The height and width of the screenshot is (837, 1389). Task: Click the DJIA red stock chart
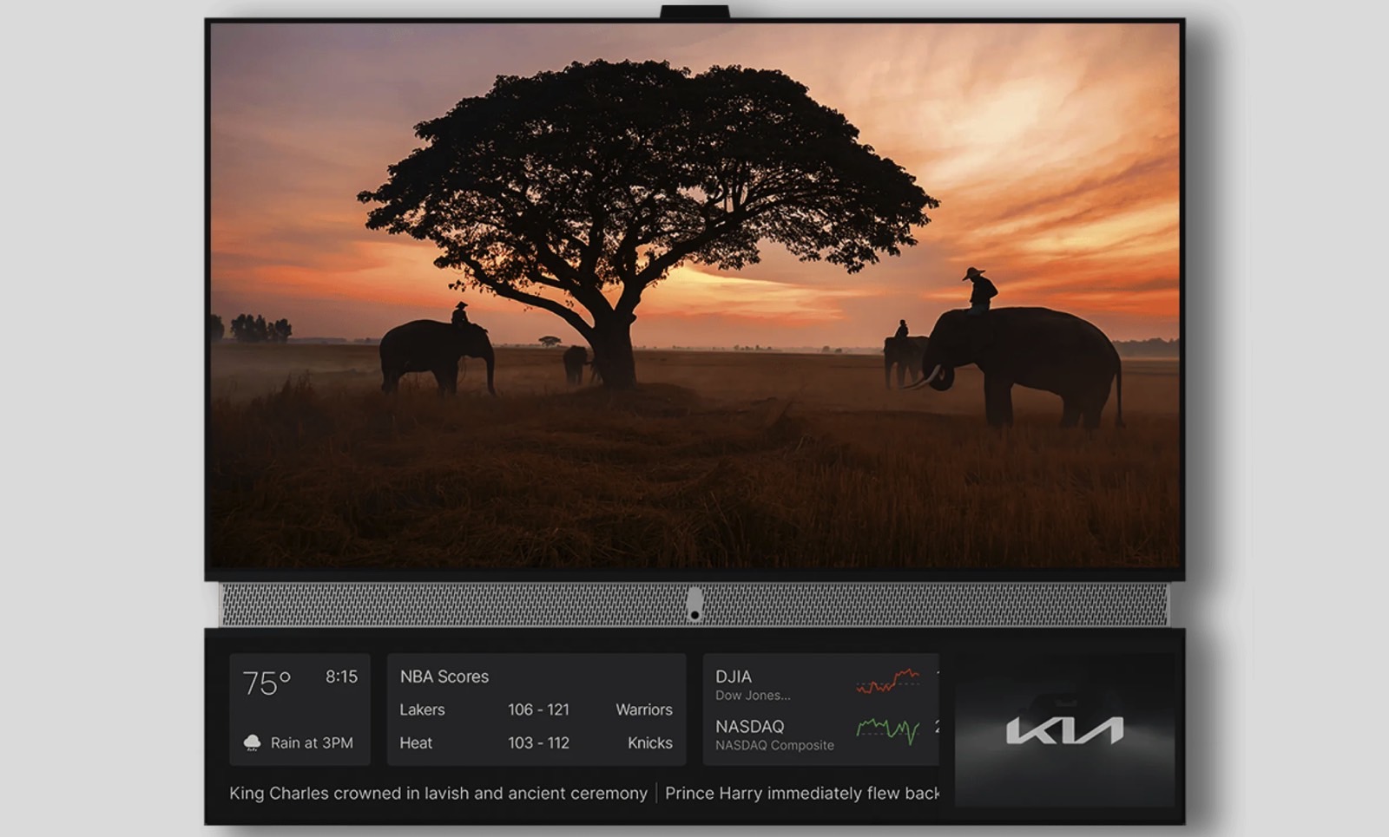coord(887,681)
